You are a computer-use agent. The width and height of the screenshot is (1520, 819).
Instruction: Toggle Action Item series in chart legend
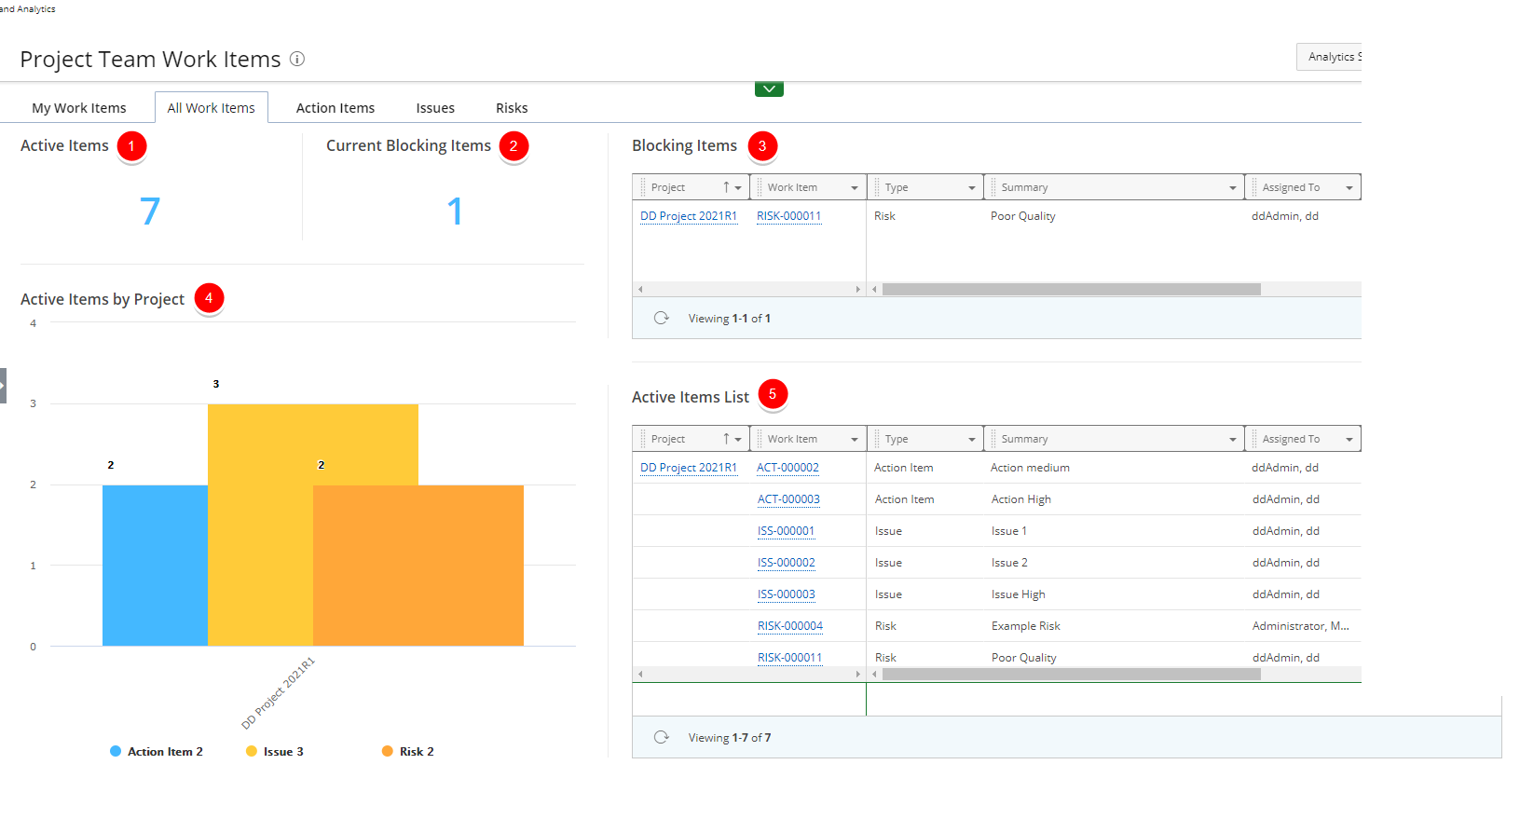[x=156, y=751]
